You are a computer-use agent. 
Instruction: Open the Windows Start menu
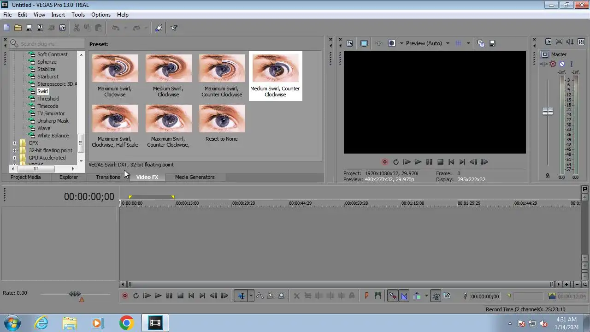[12, 323]
